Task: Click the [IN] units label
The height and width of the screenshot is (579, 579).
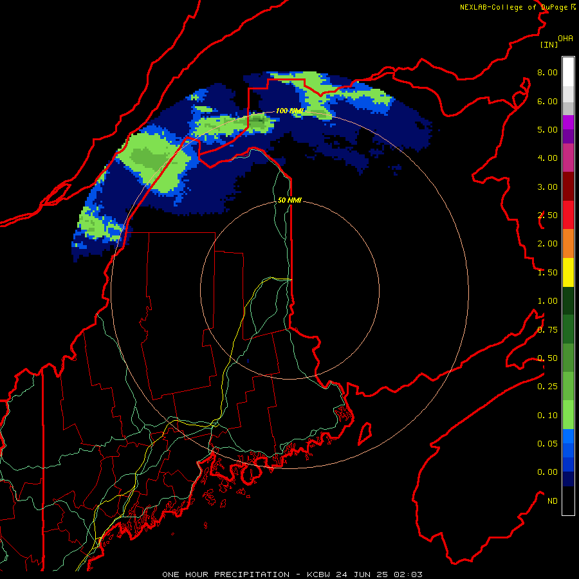Action: pyautogui.click(x=549, y=44)
